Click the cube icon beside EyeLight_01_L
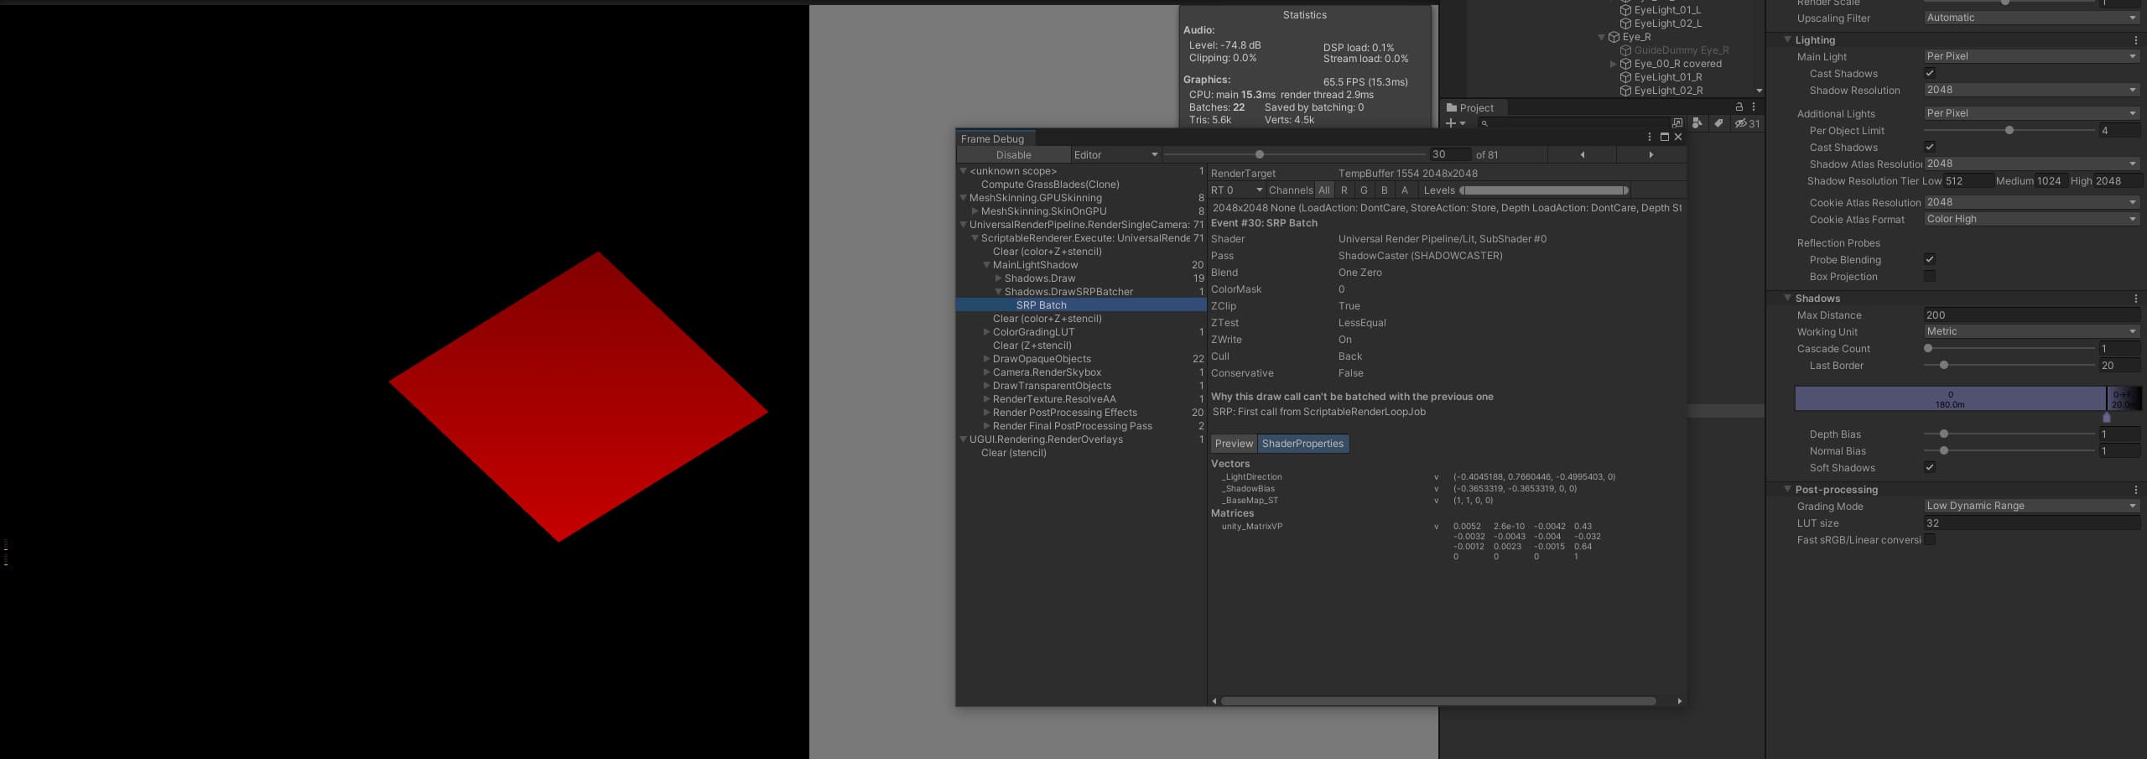 (x=1625, y=10)
